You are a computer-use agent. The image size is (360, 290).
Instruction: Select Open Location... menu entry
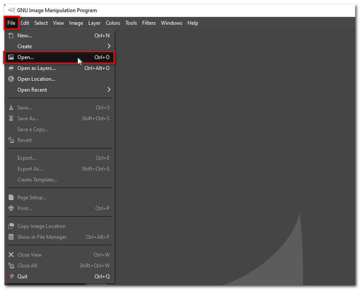pyautogui.click(x=59, y=79)
